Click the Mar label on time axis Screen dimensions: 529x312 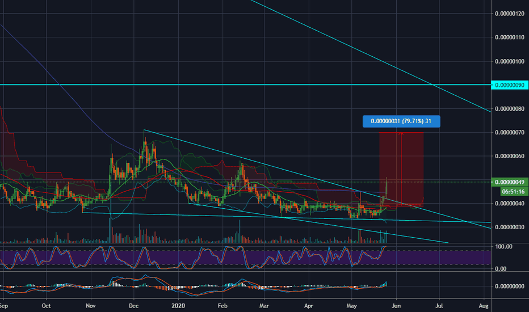click(x=264, y=306)
